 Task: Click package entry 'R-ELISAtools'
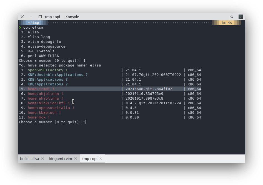pyautogui.click(x=41, y=51)
